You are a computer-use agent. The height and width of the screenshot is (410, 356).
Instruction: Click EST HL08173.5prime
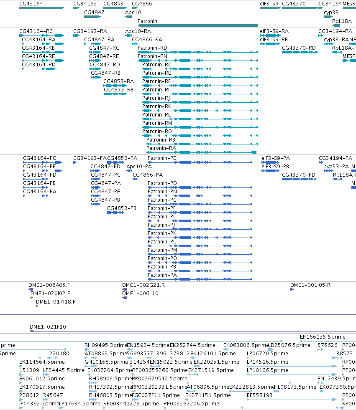click(x=277, y=392)
